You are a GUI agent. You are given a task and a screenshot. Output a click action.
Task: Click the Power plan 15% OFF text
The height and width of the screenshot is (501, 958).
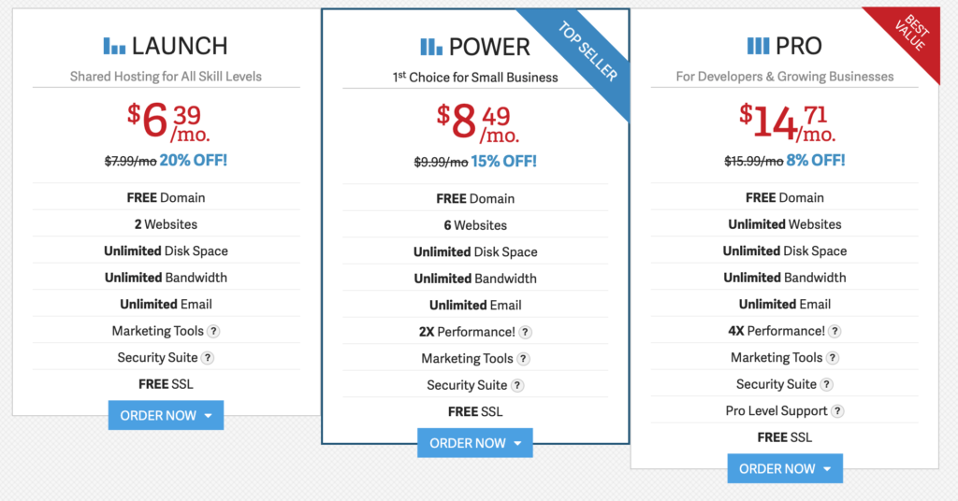[503, 161]
